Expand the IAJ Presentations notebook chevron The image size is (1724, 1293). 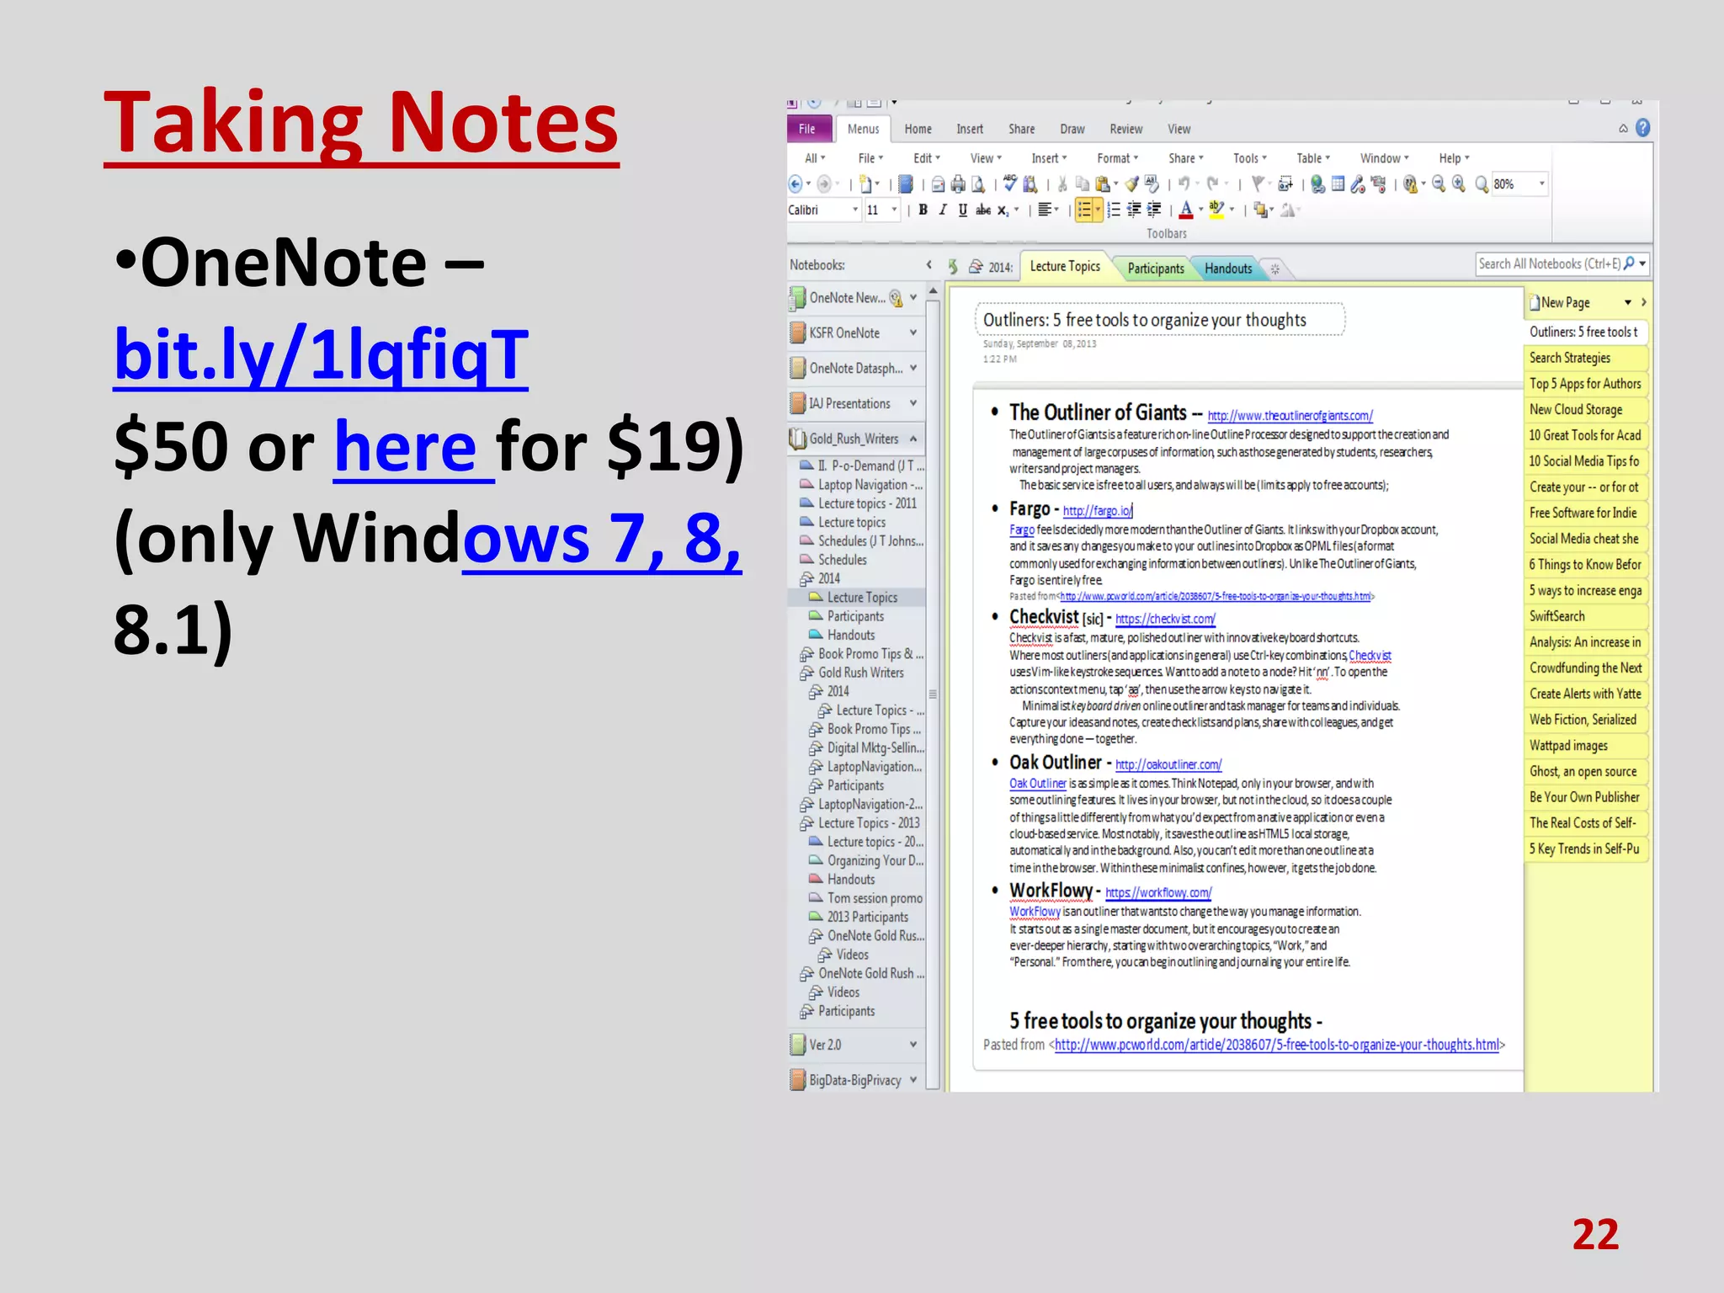[x=913, y=403]
